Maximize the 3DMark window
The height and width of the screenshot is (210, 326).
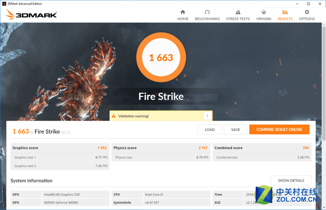308,4
